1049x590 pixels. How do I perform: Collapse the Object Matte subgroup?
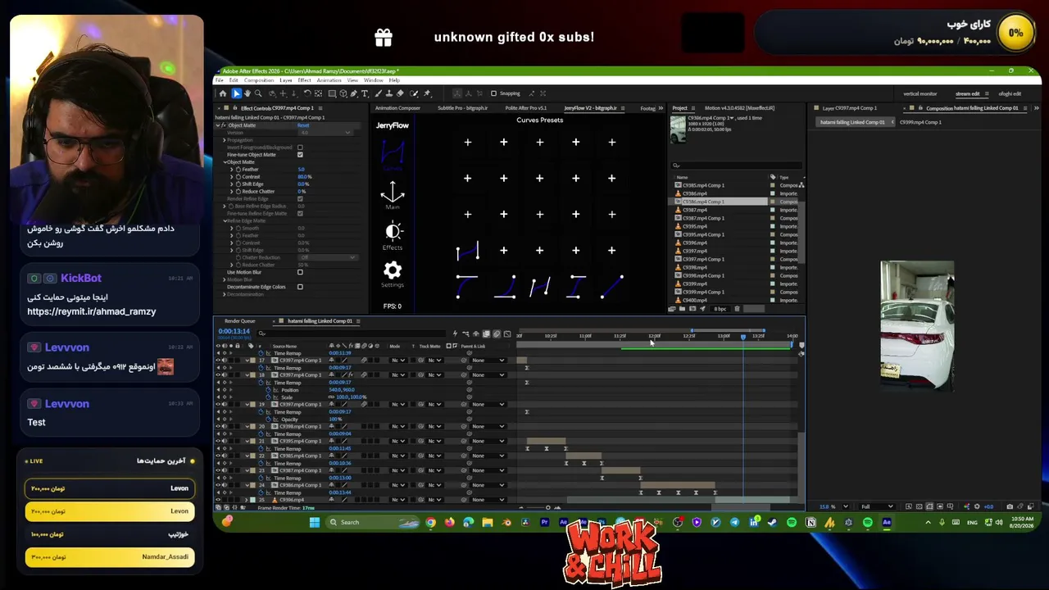click(x=225, y=162)
